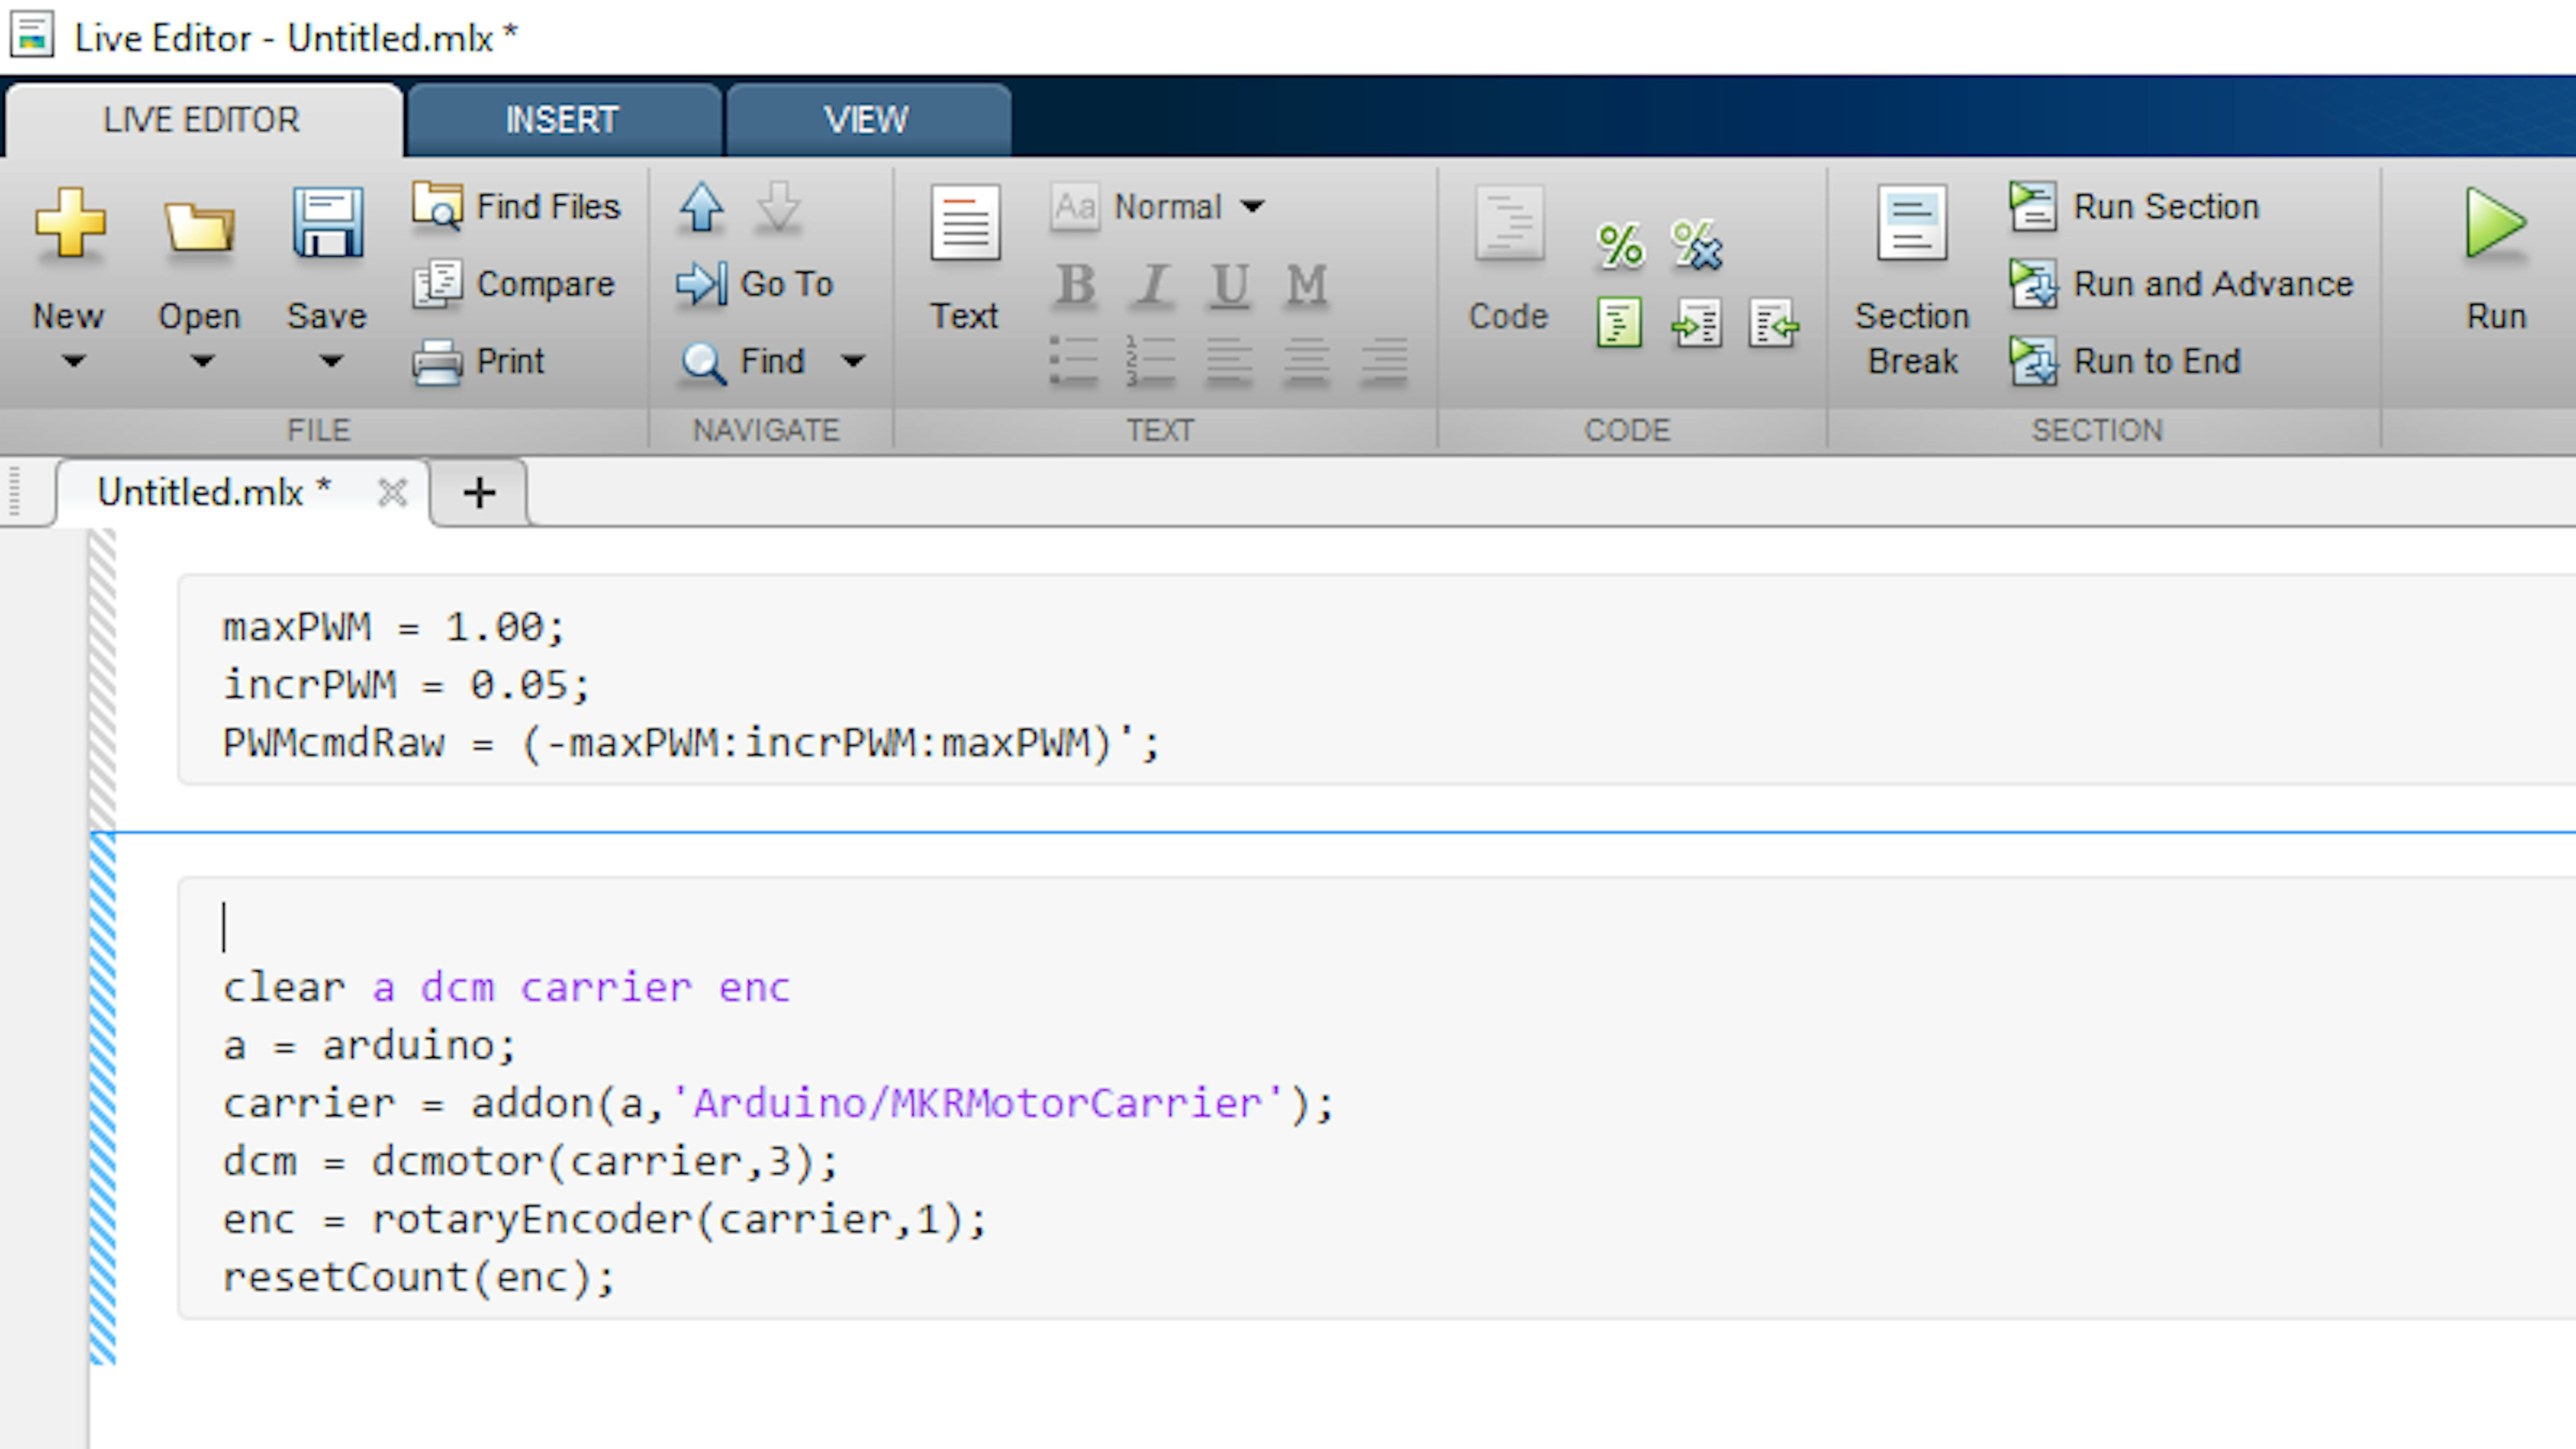Click the smart indent icon
The image size is (2576, 1449).
pyautogui.click(x=1619, y=322)
